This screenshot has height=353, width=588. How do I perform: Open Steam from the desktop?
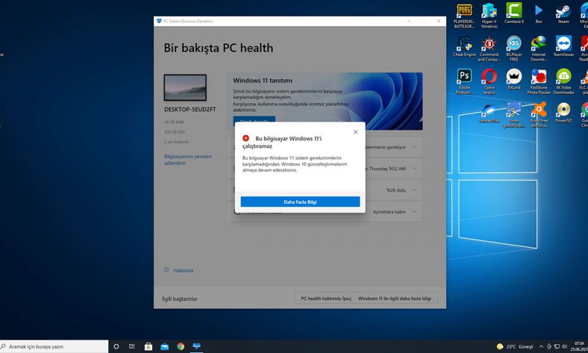click(x=563, y=11)
